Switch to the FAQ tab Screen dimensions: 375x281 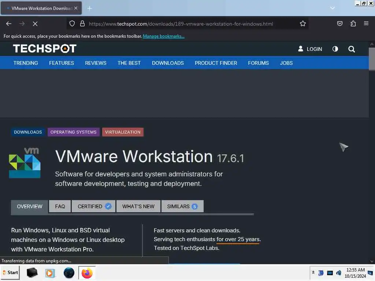click(60, 206)
